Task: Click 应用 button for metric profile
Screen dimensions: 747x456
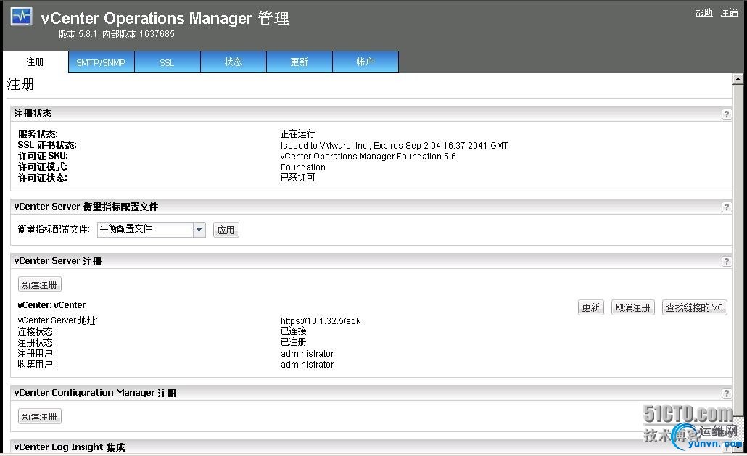Action: [x=226, y=231]
